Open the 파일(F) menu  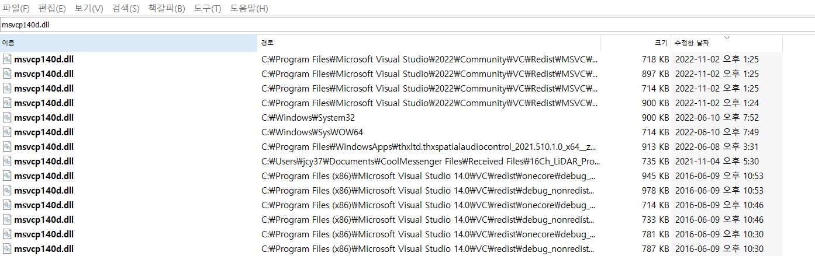pos(16,8)
